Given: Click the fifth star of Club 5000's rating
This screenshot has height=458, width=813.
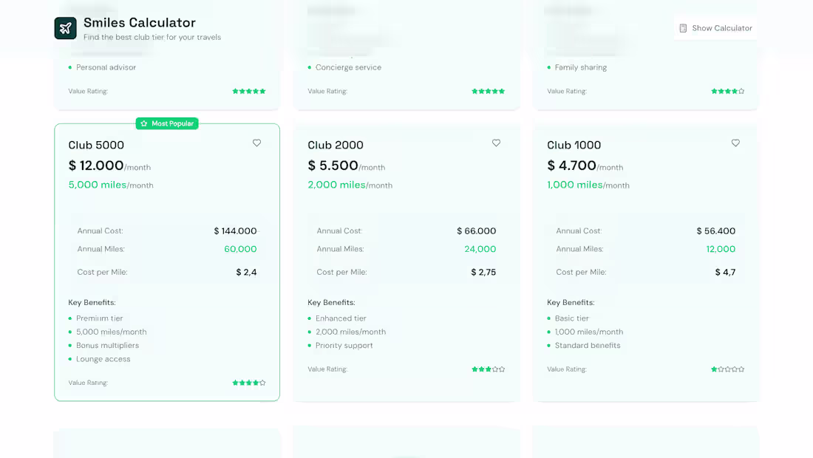Looking at the screenshot, I should tap(261, 383).
